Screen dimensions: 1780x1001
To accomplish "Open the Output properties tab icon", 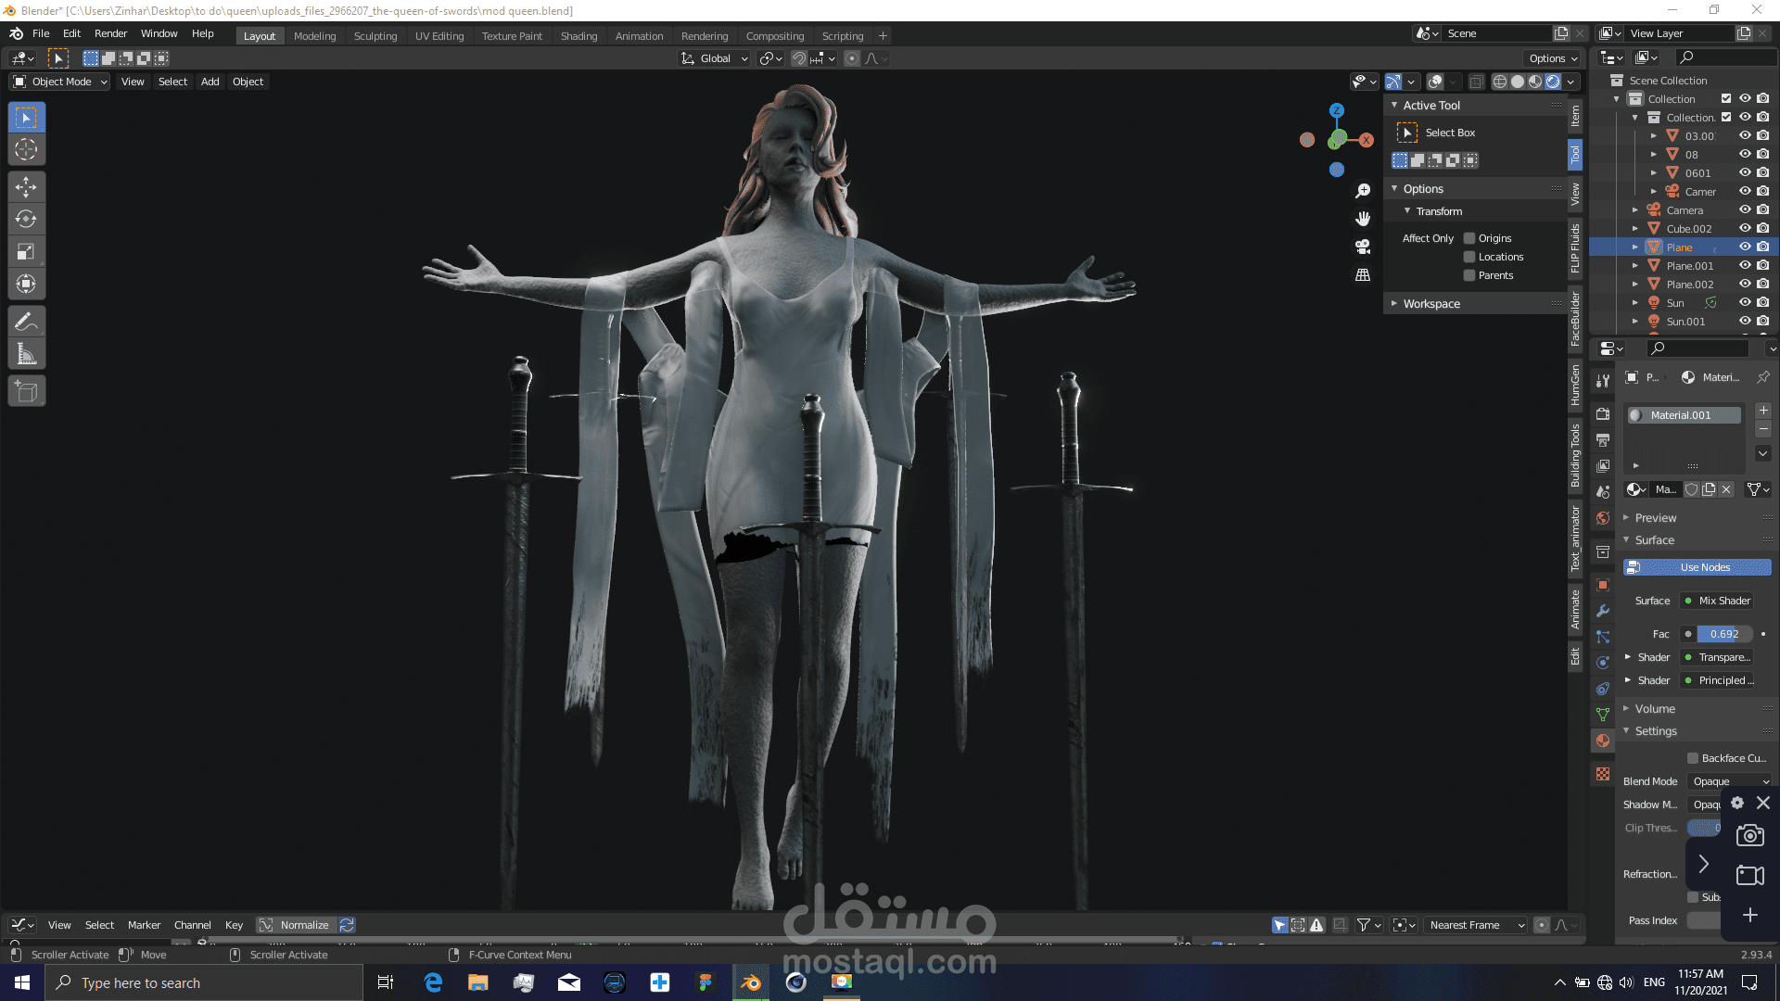I will 1603,440.
